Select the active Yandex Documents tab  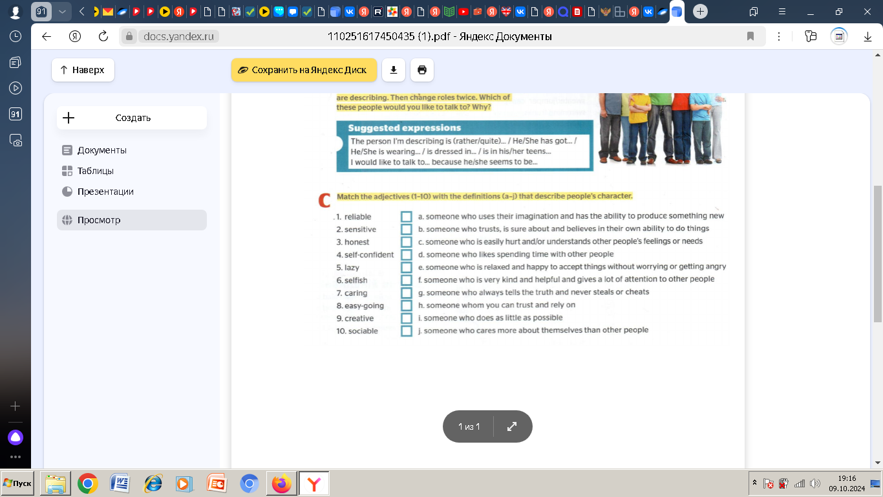677,12
